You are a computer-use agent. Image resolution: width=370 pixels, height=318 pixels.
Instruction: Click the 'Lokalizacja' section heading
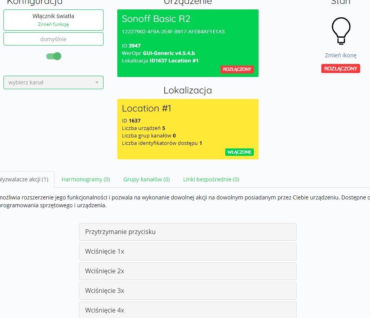pos(188,90)
